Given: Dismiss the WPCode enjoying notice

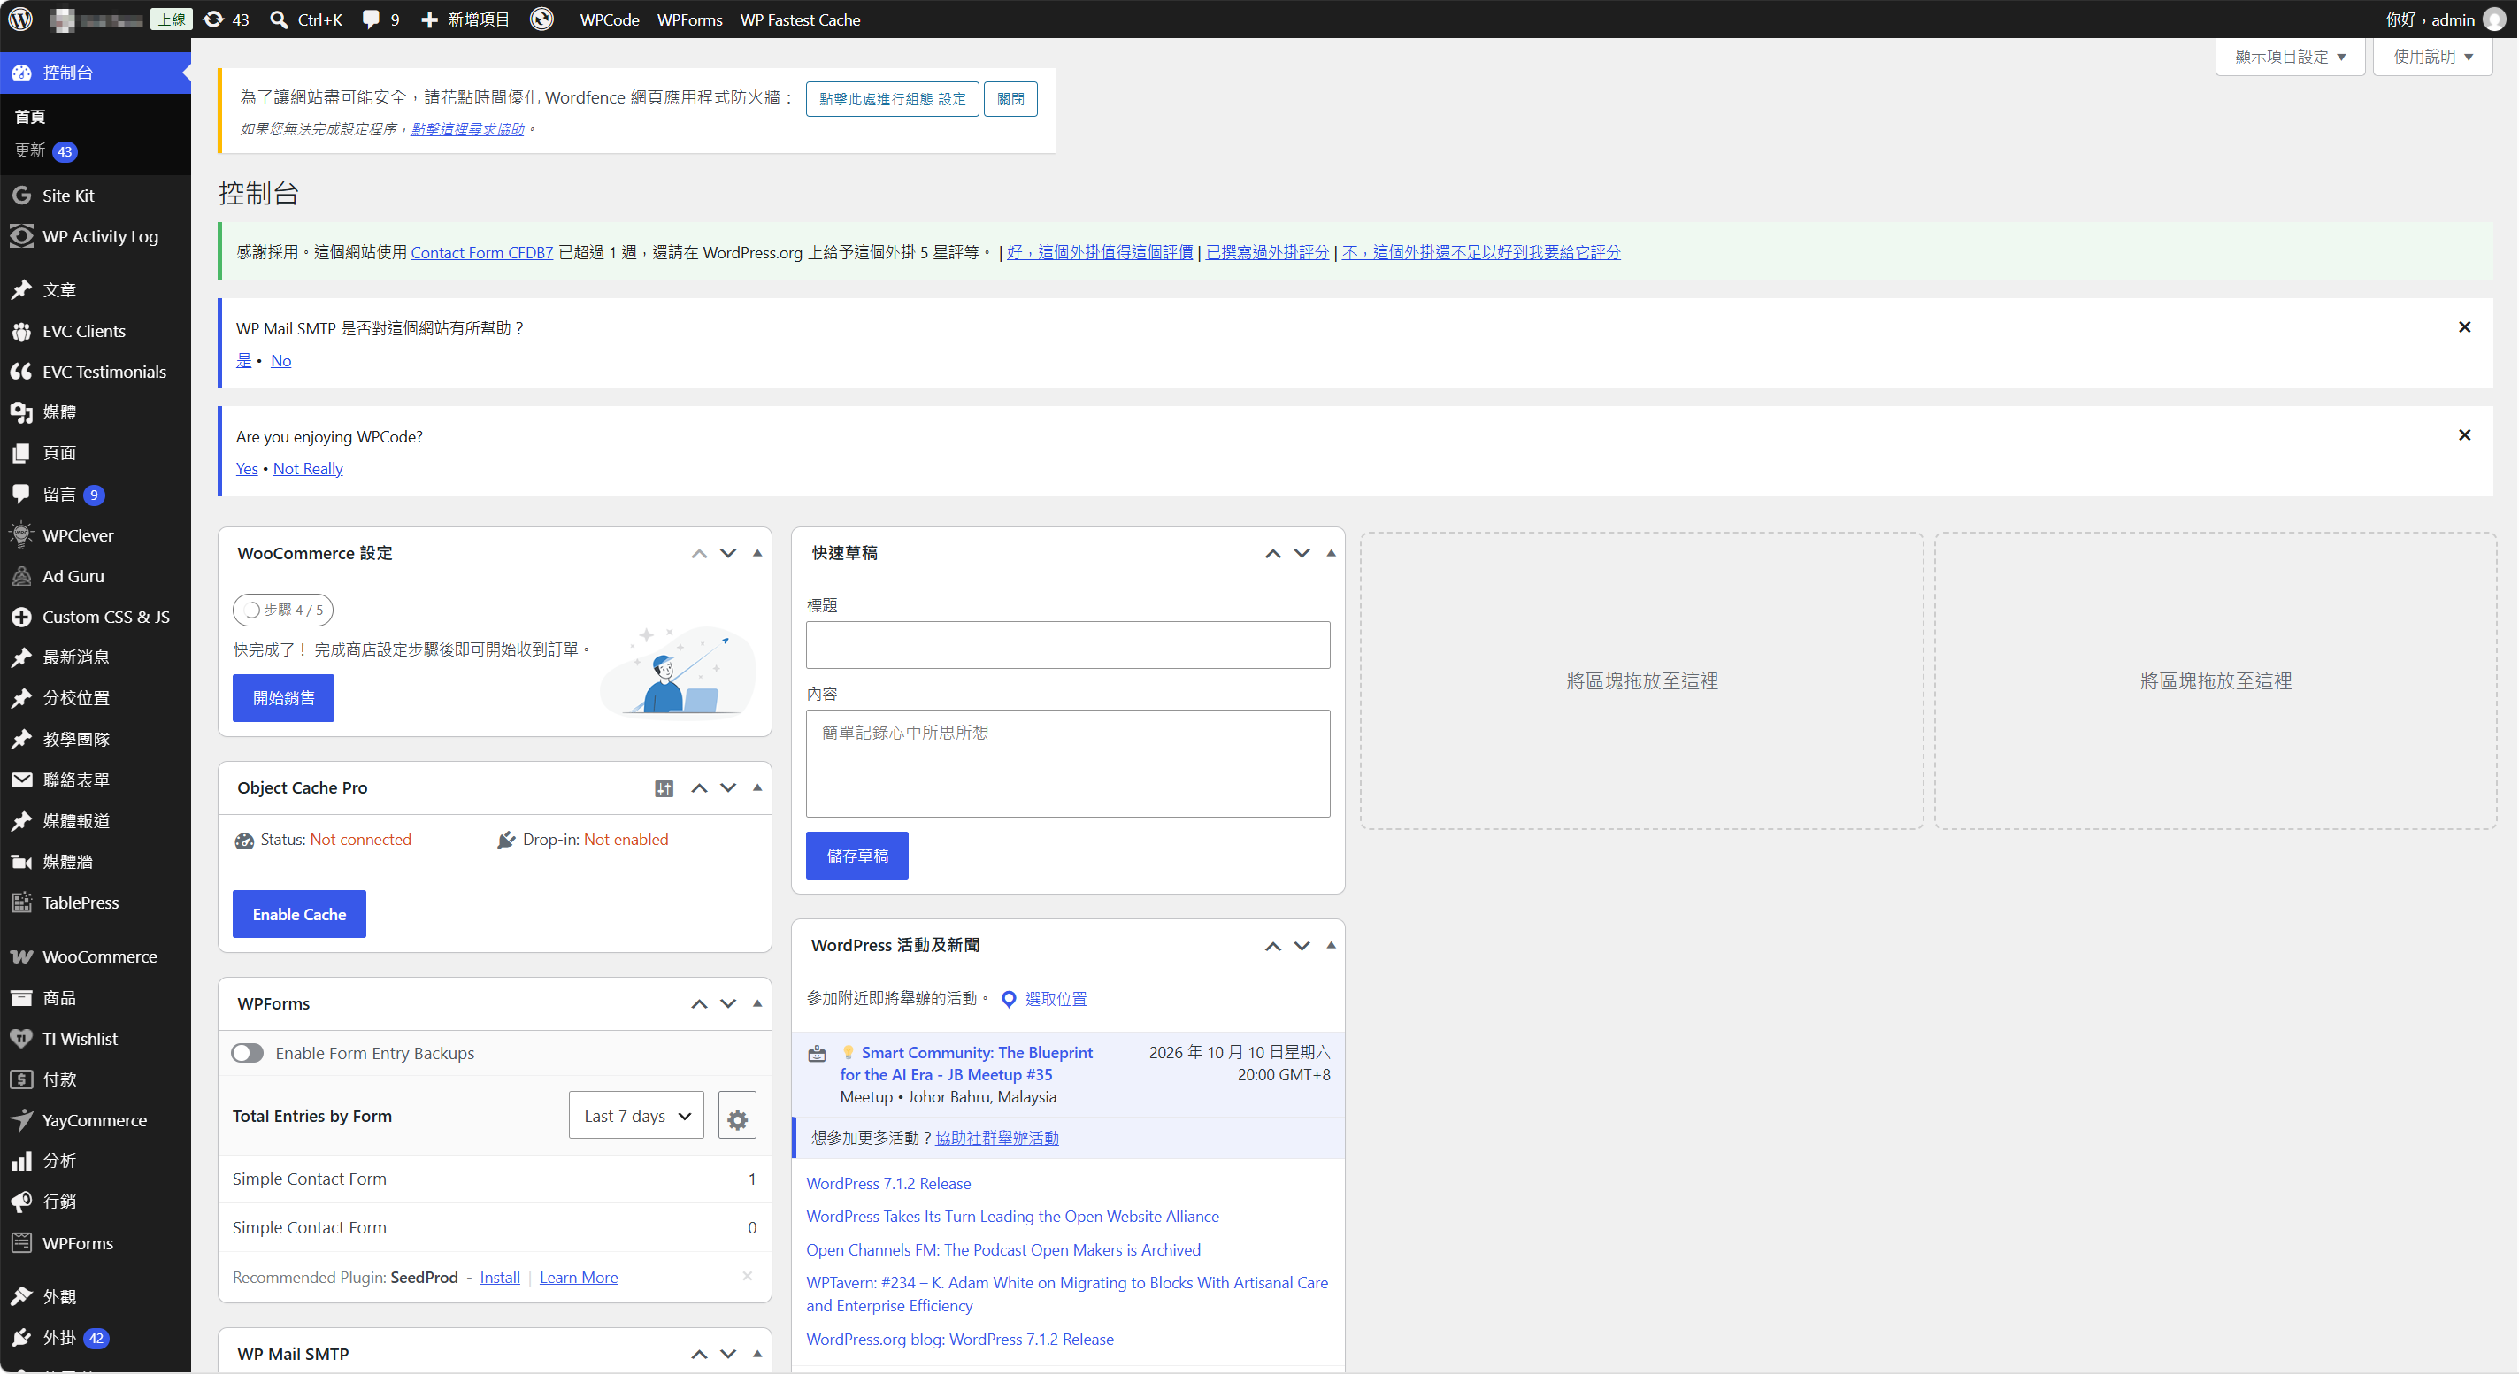Looking at the screenshot, I should [x=2464, y=435].
